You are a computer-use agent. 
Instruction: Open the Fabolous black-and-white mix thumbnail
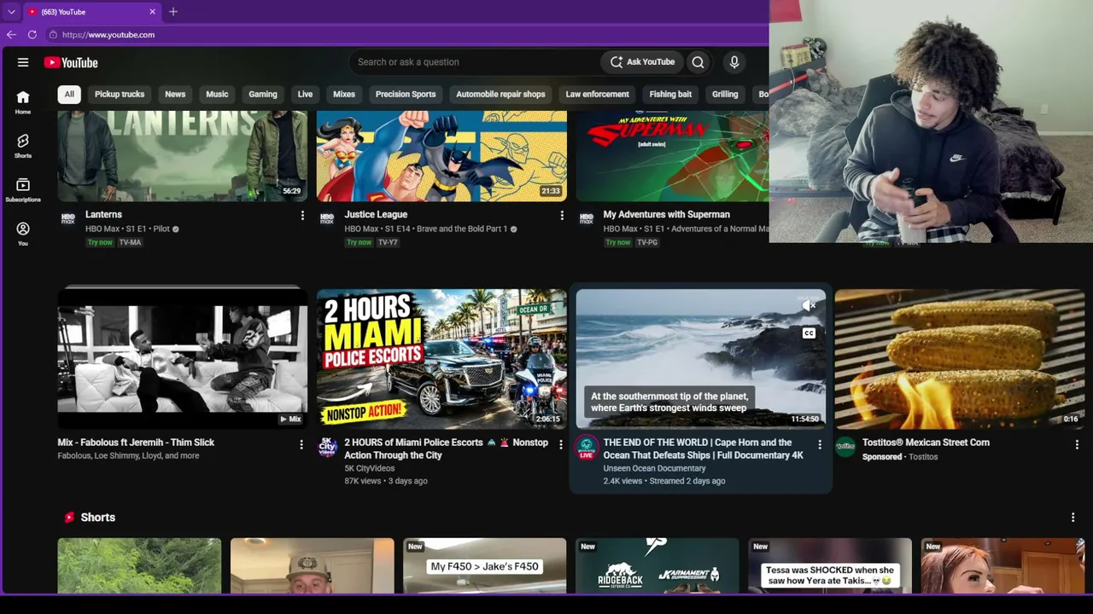click(x=183, y=358)
